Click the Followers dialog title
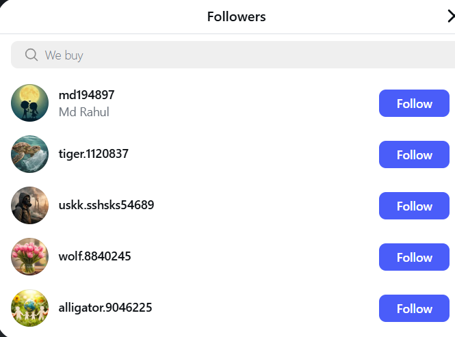The width and height of the screenshot is (455, 337). tap(236, 16)
